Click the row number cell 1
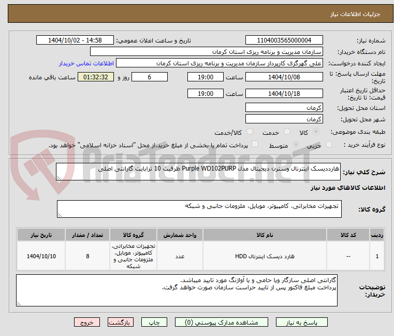This screenshot has width=394, height=336. (377, 256)
